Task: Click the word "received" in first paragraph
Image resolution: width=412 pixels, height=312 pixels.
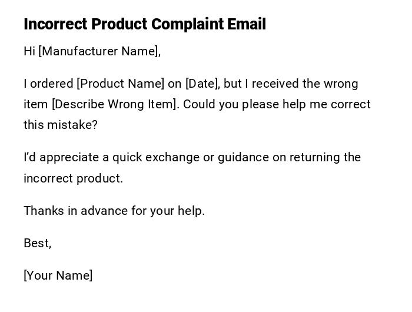Action: point(276,84)
